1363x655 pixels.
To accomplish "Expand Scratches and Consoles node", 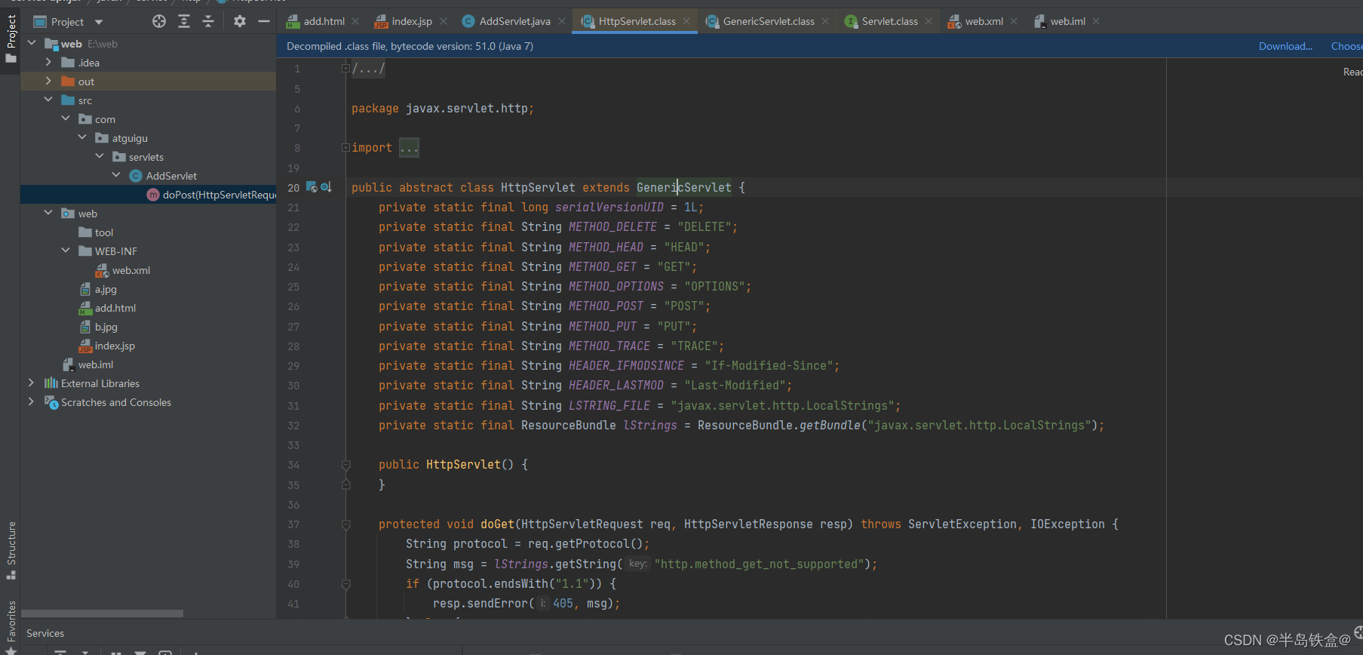I will pyautogui.click(x=31, y=401).
